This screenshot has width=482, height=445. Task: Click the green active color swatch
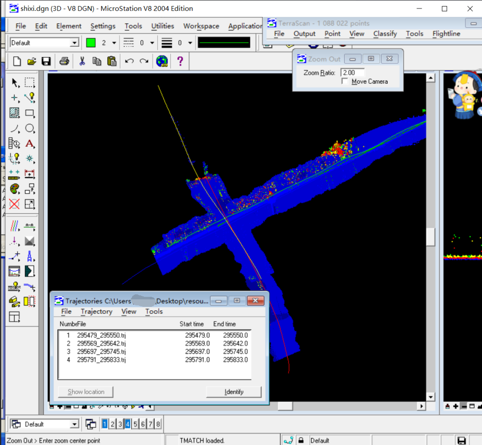[x=91, y=43]
